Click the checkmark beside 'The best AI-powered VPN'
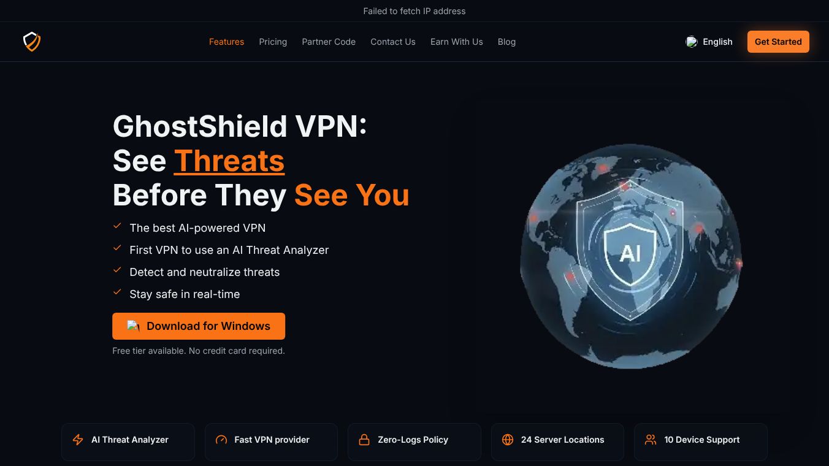This screenshot has width=829, height=466. click(117, 226)
